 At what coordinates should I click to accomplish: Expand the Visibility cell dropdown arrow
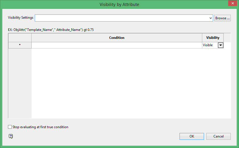click(221, 45)
